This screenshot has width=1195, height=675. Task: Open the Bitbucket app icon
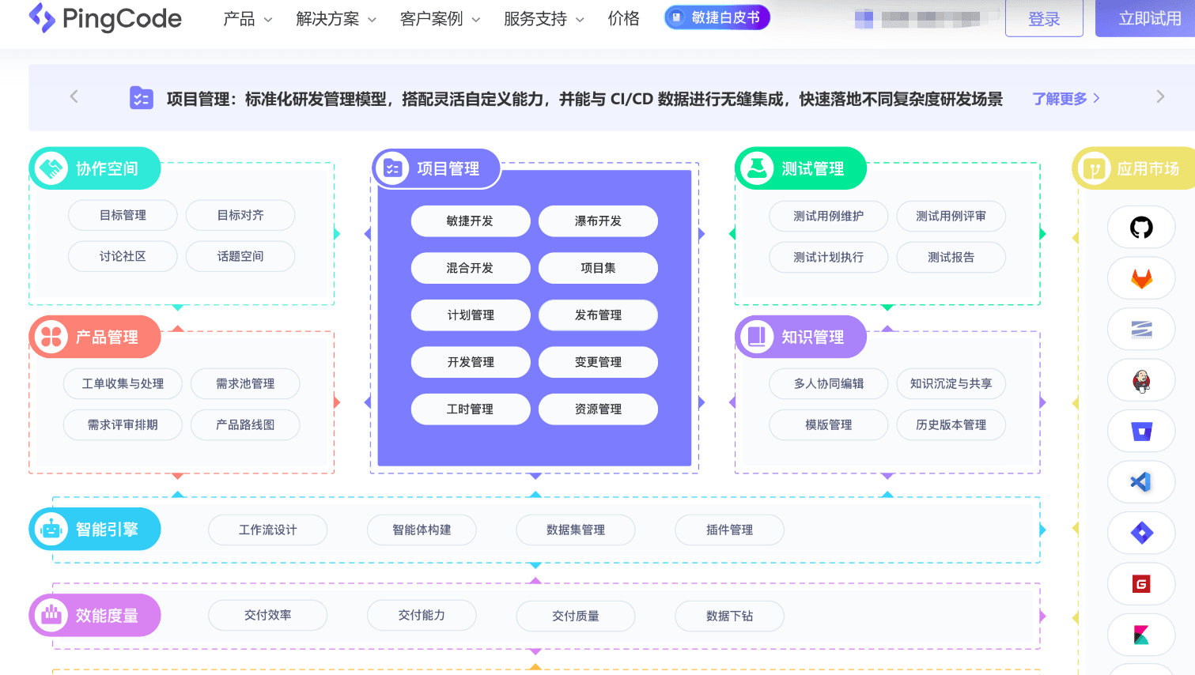pos(1140,432)
